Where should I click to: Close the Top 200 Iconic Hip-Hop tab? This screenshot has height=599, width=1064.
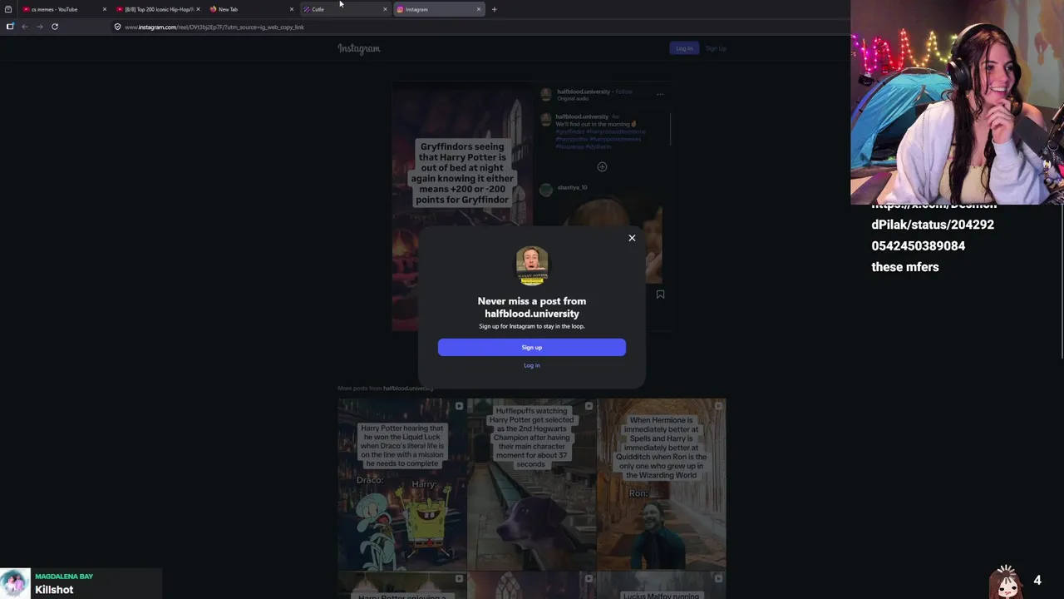click(x=198, y=9)
